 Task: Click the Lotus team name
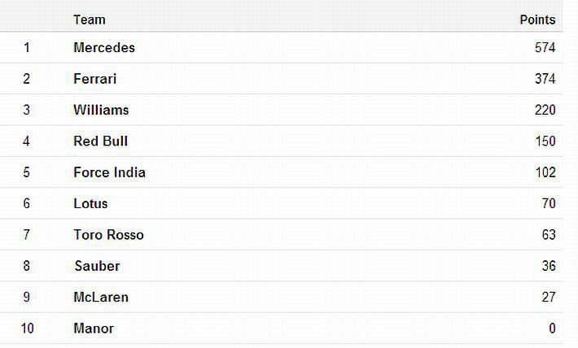coord(90,203)
